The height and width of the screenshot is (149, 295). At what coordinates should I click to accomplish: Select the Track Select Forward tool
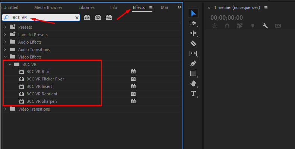pyautogui.click(x=193, y=23)
